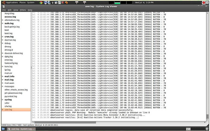Click the red square launcher in panel
Screen dimensions: 210x131
tap(63, 3)
